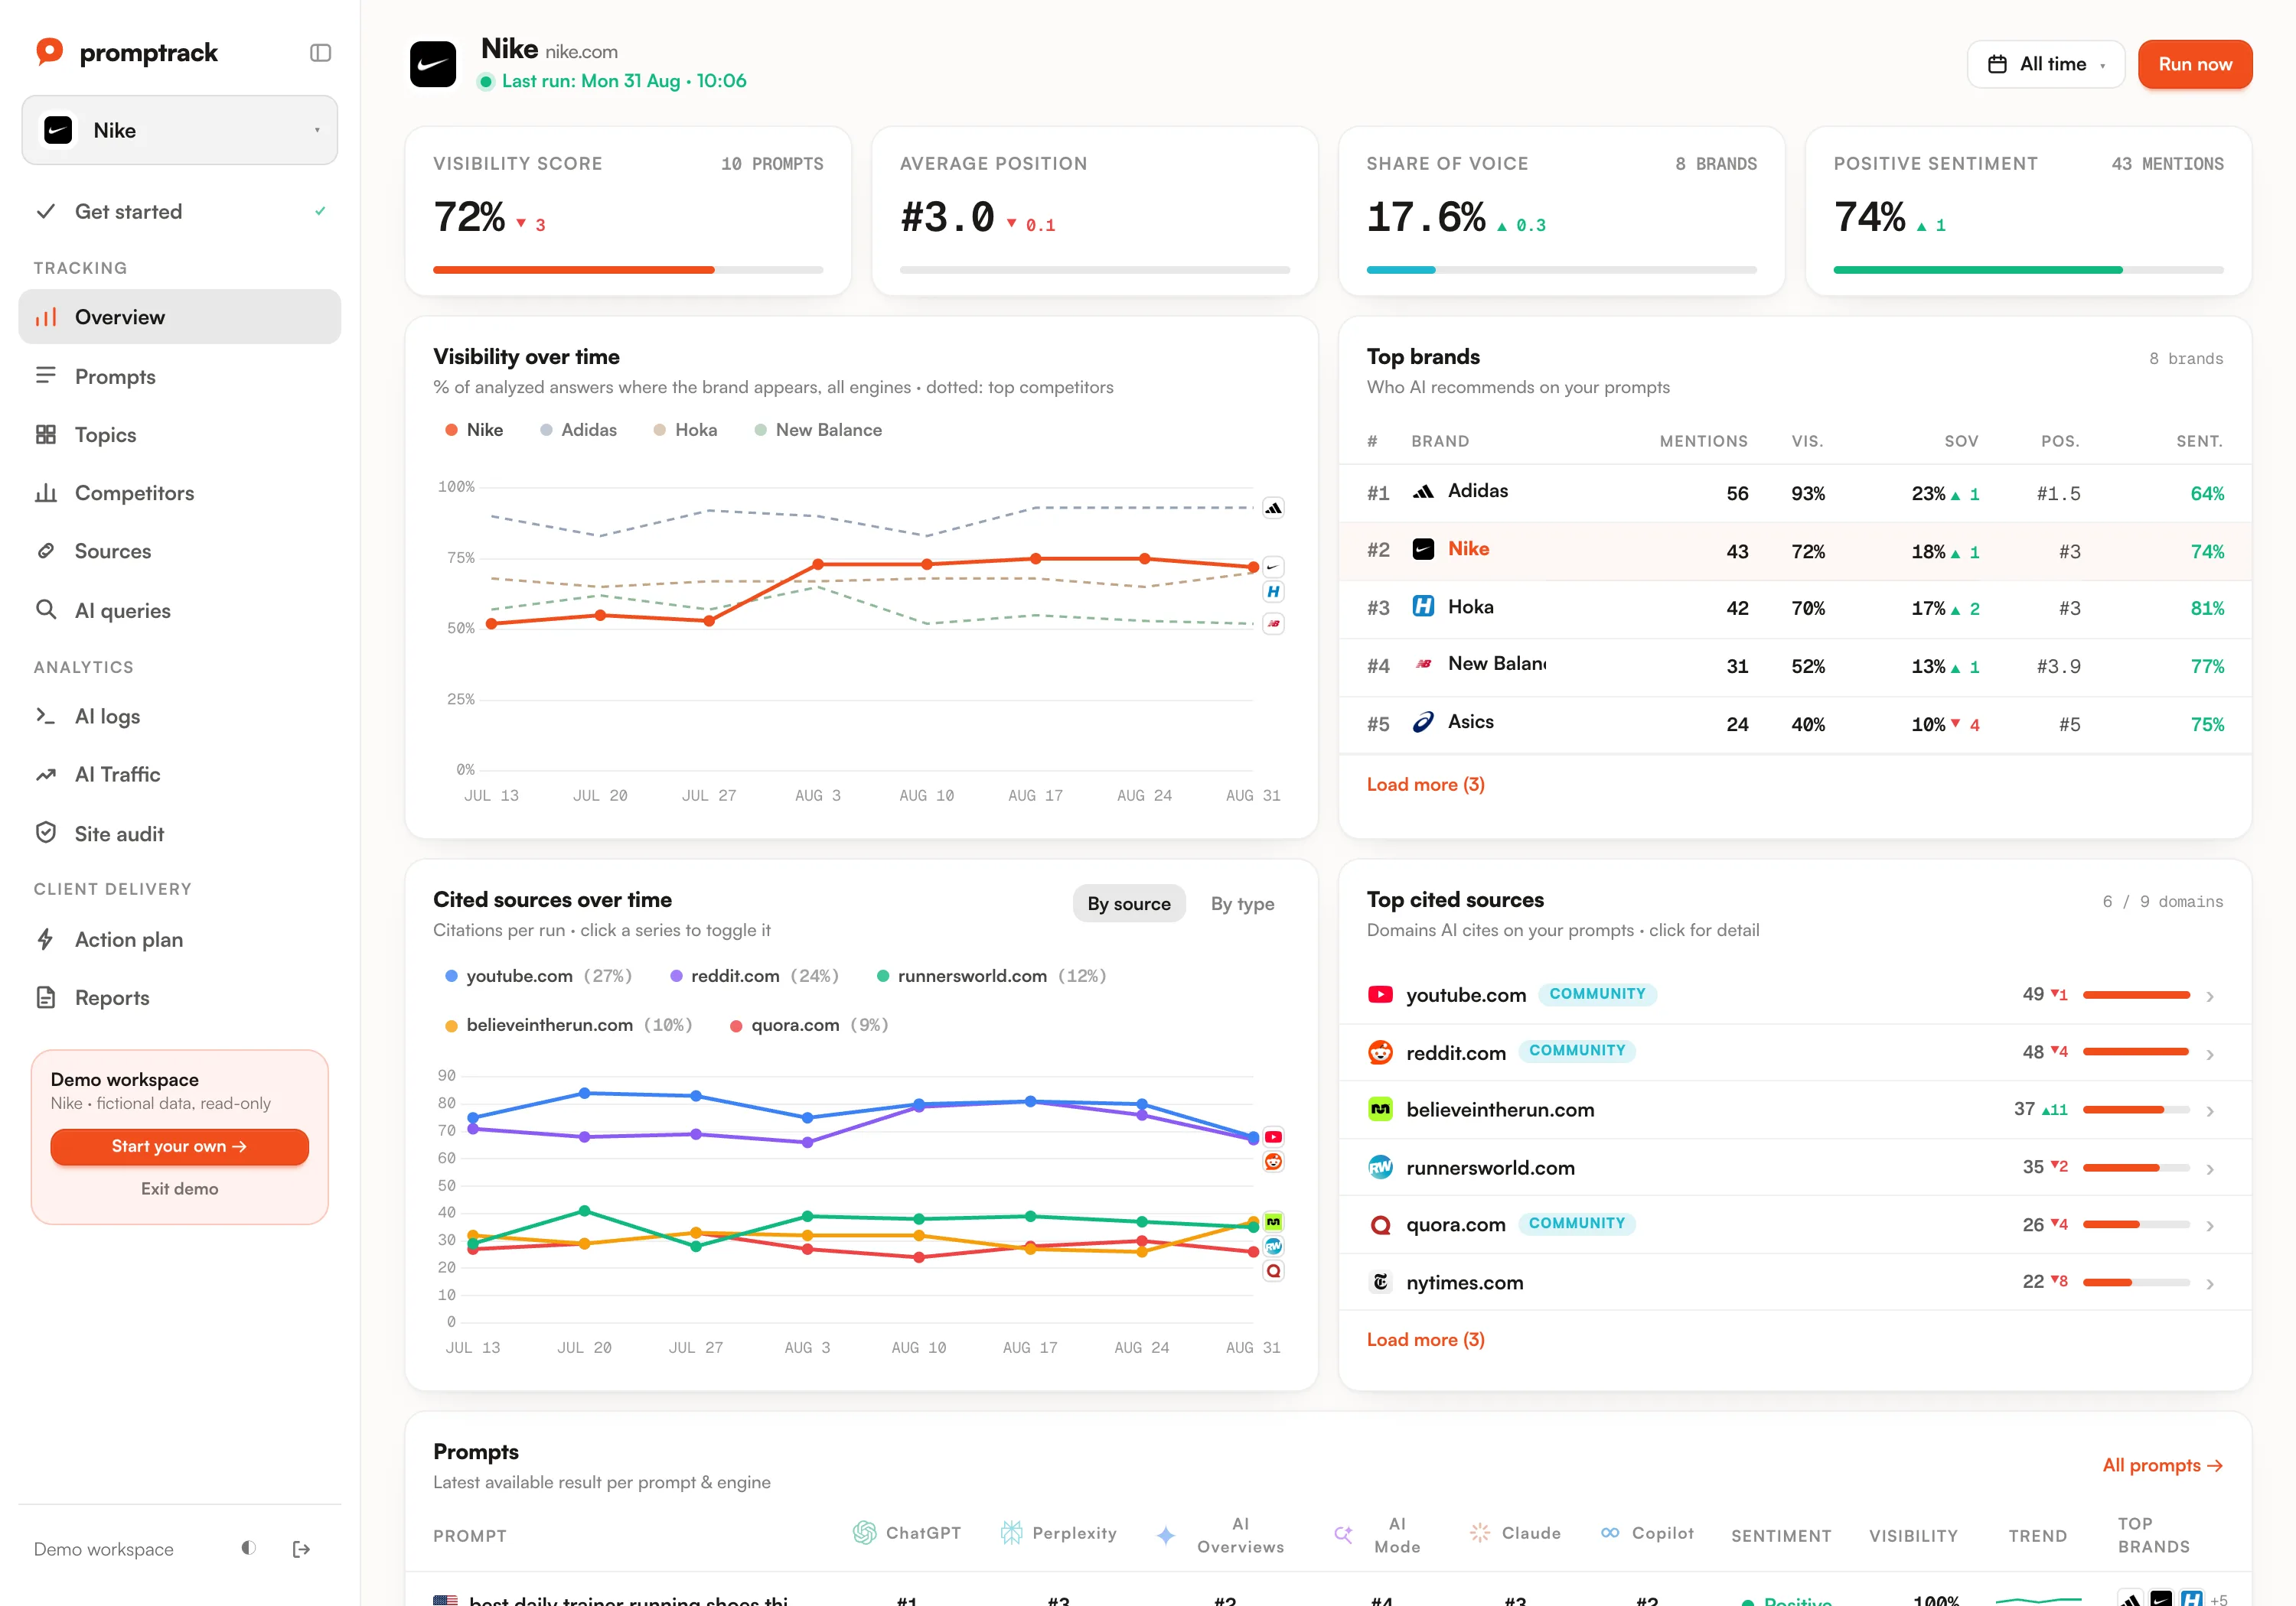2296x1606 pixels.
Task: Click the ChatGPT engine icon
Action: coord(864,1533)
